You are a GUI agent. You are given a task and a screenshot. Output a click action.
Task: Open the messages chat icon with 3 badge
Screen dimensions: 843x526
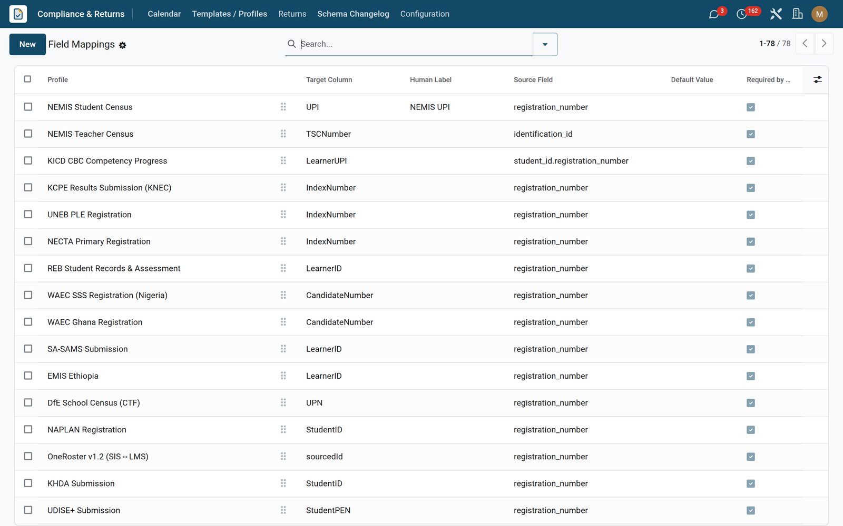(714, 14)
